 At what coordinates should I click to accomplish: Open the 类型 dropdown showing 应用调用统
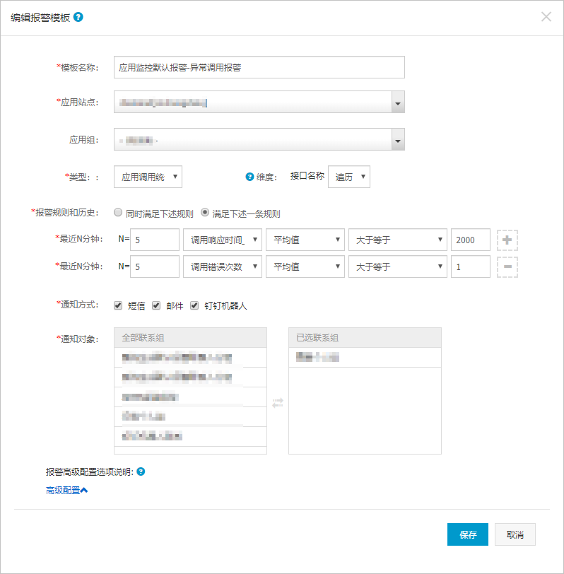click(x=148, y=177)
